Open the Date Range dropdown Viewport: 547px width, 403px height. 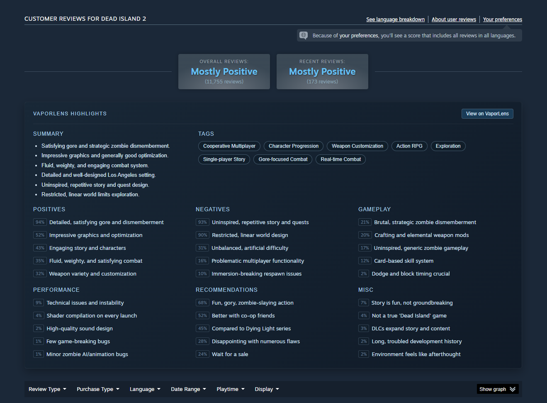[x=188, y=389]
